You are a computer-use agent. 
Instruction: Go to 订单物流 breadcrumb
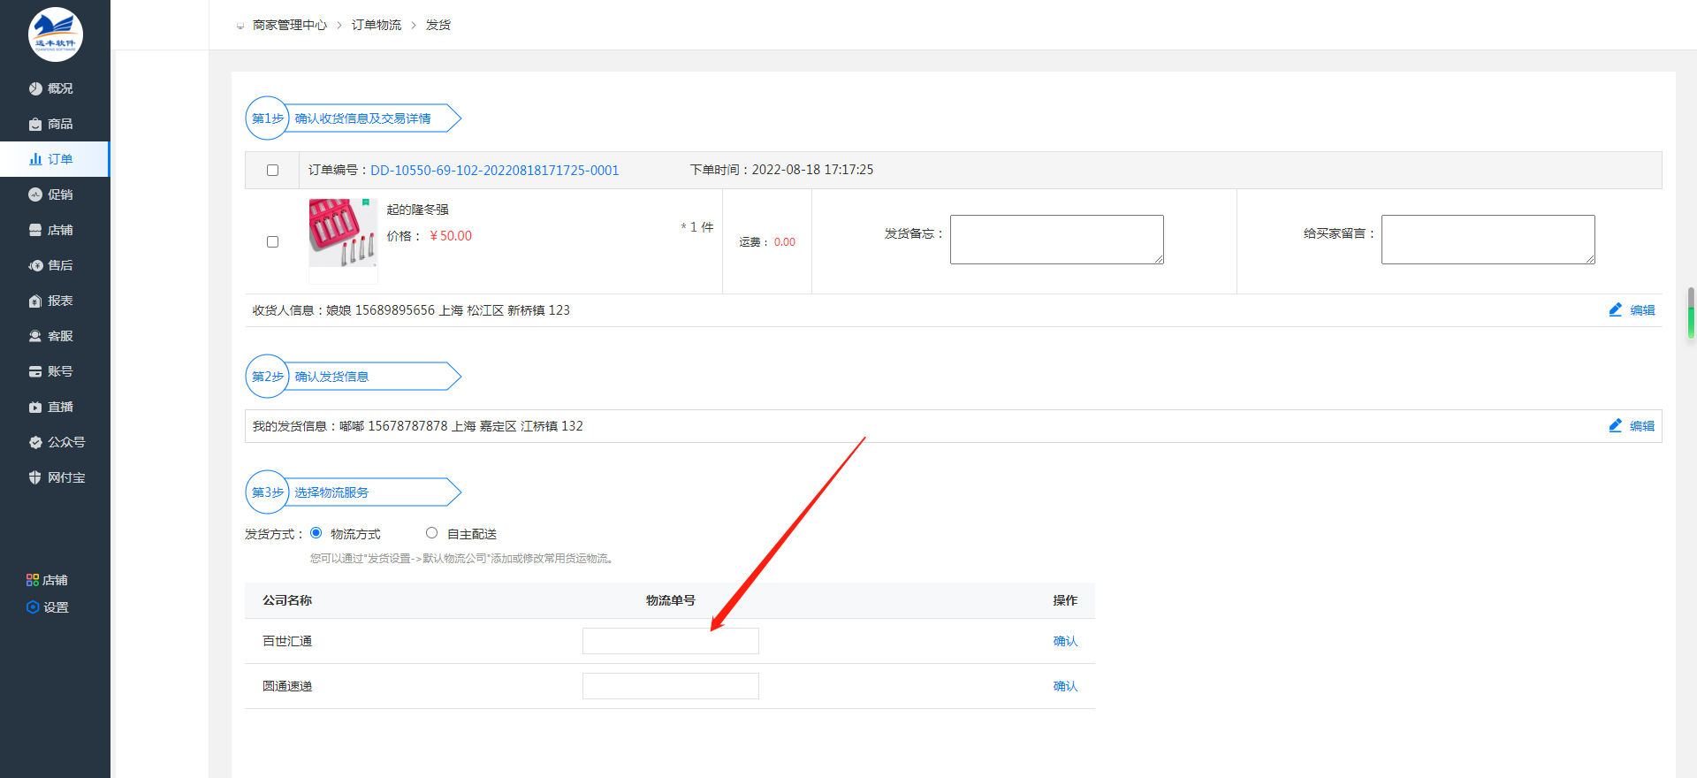click(377, 25)
